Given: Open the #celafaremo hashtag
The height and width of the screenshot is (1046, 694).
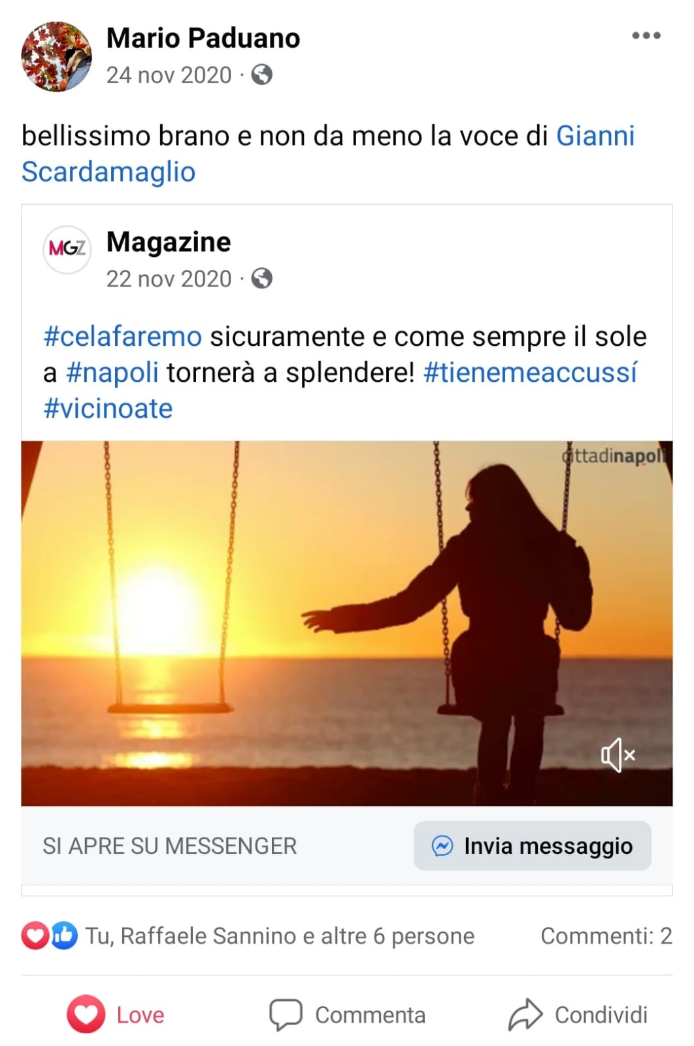Looking at the screenshot, I should click(x=122, y=337).
